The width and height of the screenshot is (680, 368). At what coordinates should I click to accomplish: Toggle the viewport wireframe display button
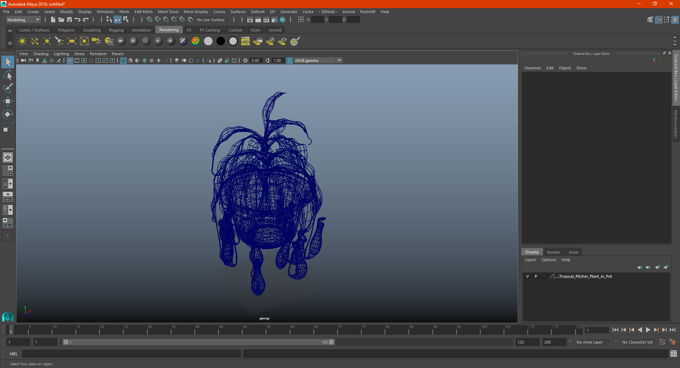tap(123, 61)
